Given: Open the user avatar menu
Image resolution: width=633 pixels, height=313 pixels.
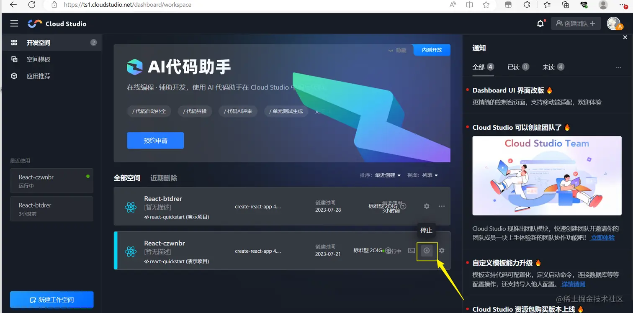Looking at the screenshot, I should point(614,23).
